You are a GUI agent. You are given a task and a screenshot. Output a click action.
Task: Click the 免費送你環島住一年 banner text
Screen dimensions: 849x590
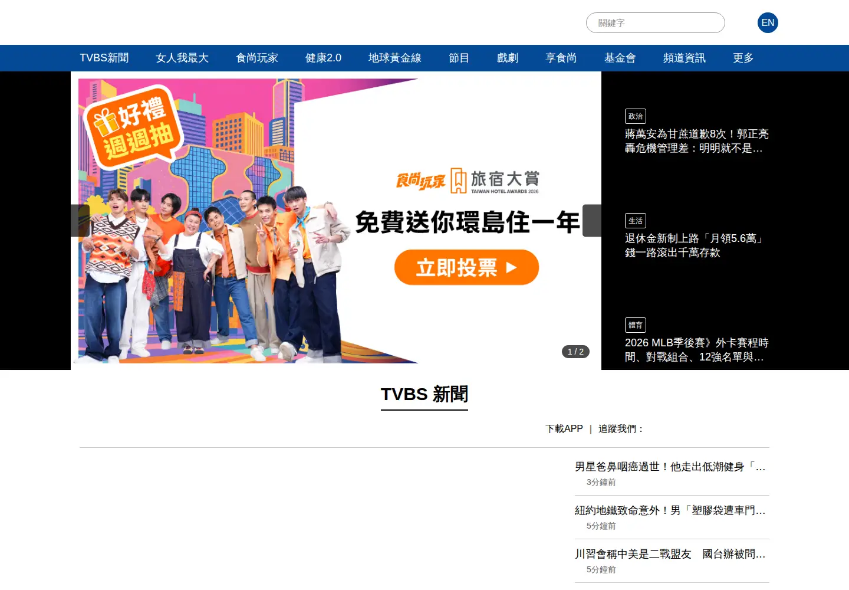tap(468, 223)
